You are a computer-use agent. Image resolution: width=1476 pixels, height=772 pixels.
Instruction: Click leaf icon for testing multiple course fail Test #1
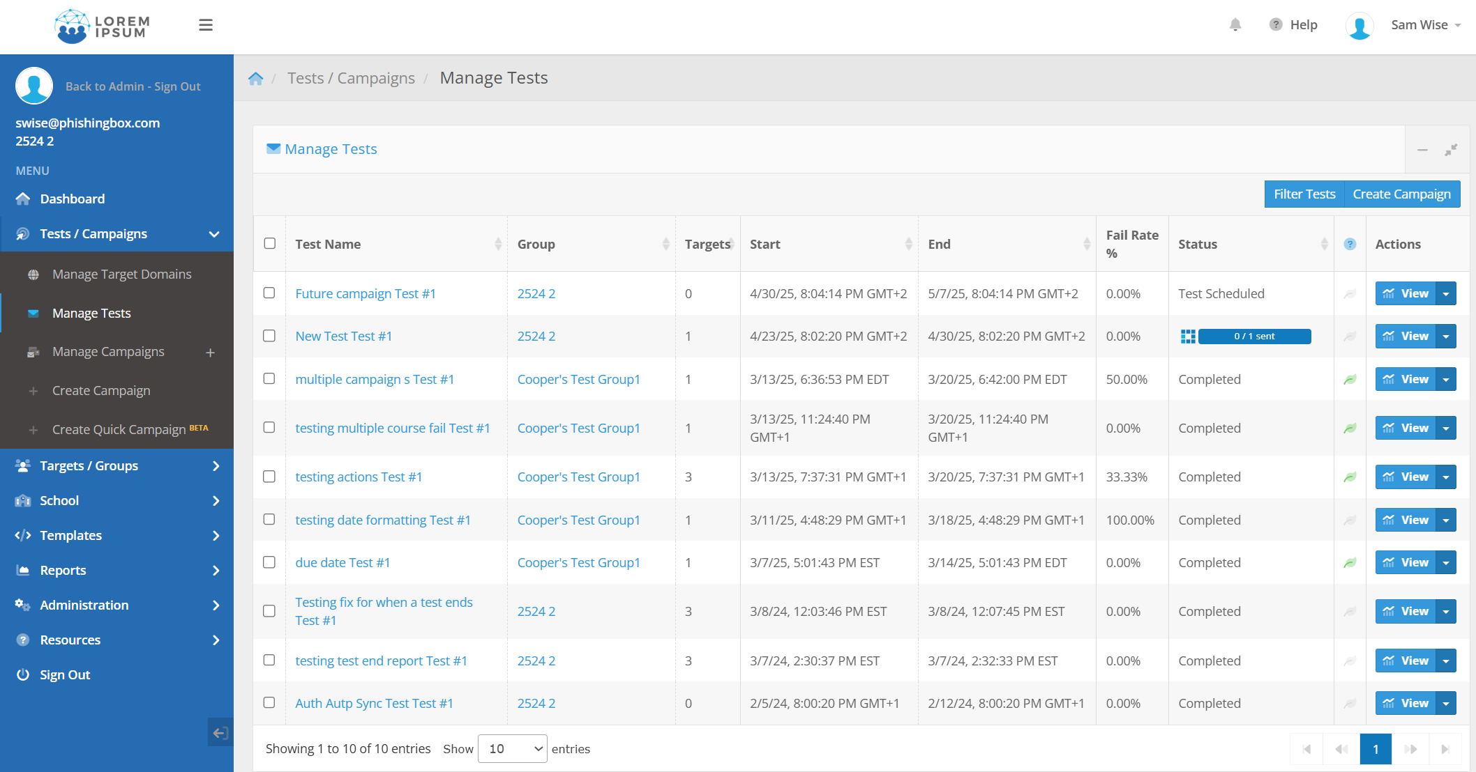point(1350,429)
